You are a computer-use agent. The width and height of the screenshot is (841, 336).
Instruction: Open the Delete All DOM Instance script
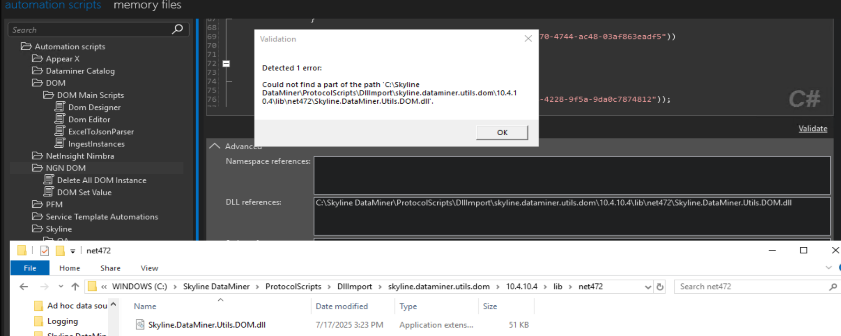tap(101, 180)
